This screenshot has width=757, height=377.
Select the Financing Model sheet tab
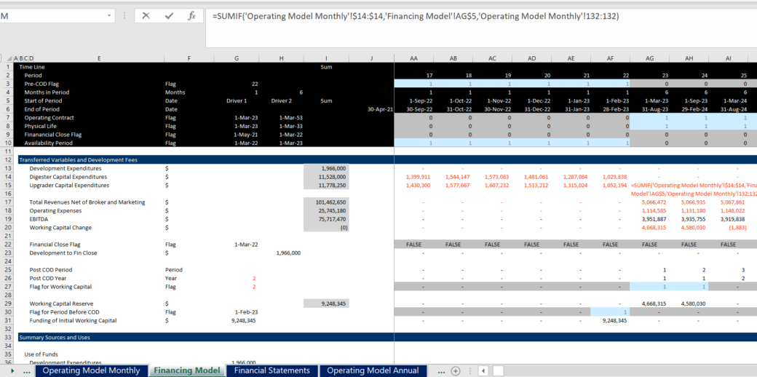(187, 370)
